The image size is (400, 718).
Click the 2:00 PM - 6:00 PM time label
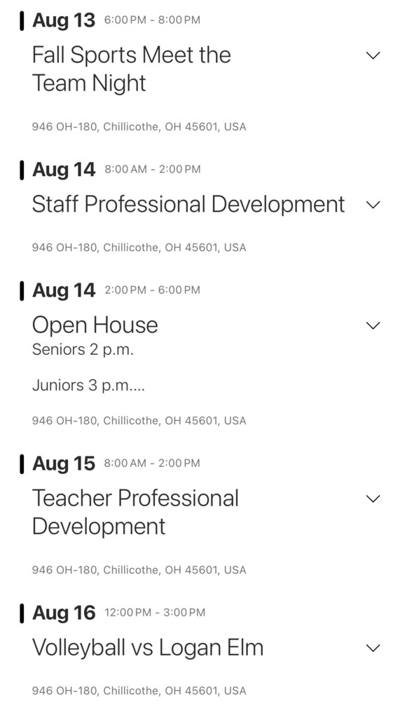[153, 290]
